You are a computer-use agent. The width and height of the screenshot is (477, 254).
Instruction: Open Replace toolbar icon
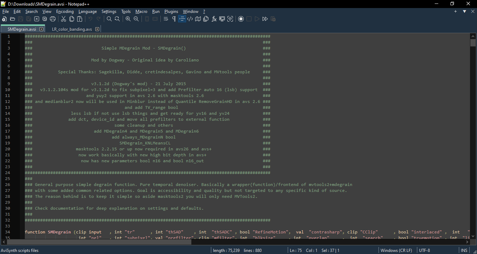pos(117,19)
